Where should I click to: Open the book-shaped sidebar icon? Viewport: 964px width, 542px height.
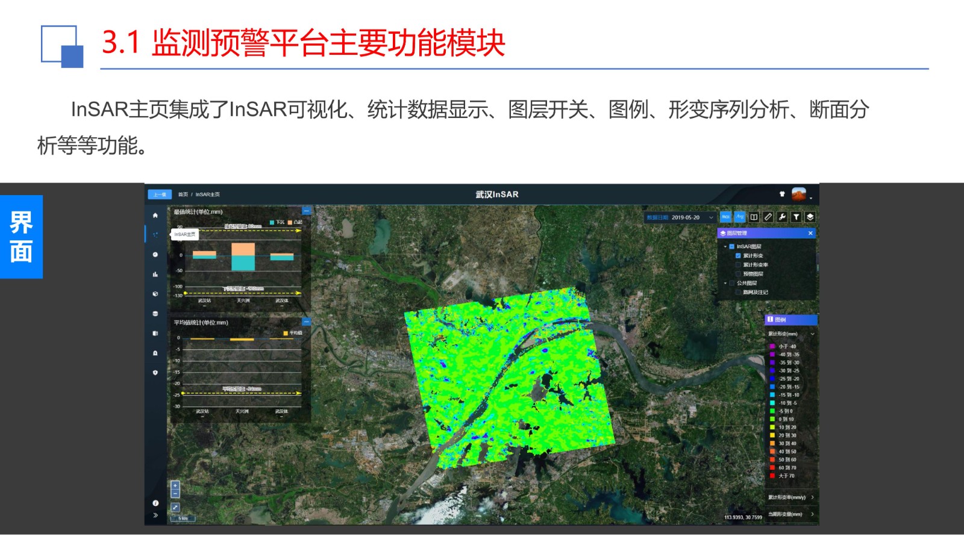(155, 333)
